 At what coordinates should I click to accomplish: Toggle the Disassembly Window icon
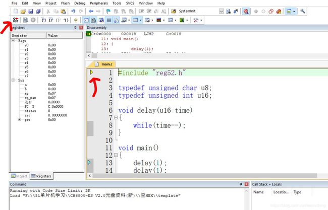[x=94, y=20]
